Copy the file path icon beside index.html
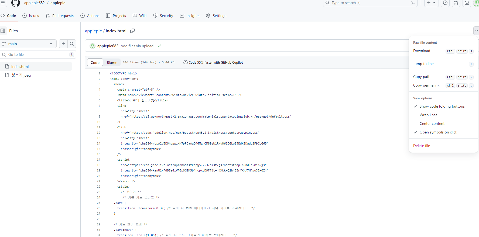The width and height of the screenshot is (479, 237). 132,31
